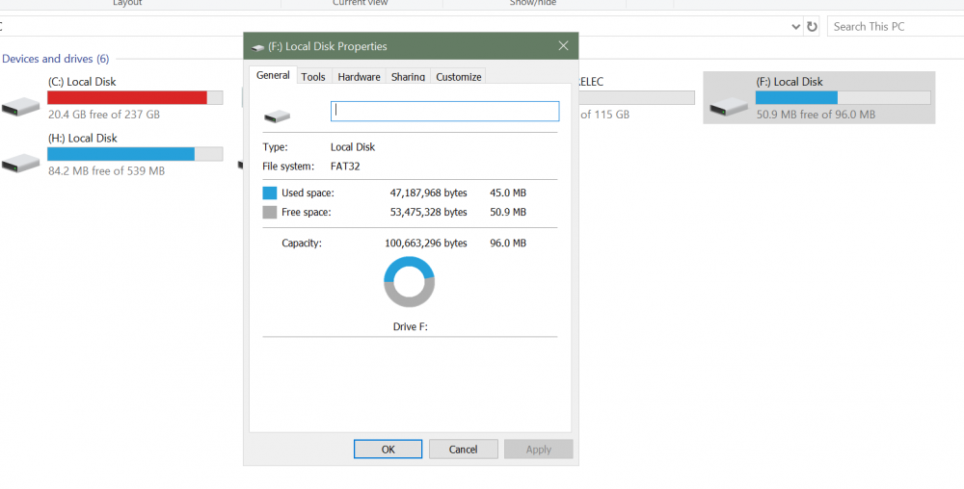Select the (H:) Local Disk drive icon
Viewport: 964px width, 489px height.
click(21, 162)
